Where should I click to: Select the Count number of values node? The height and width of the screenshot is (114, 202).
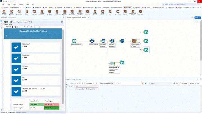coord(112,63)
